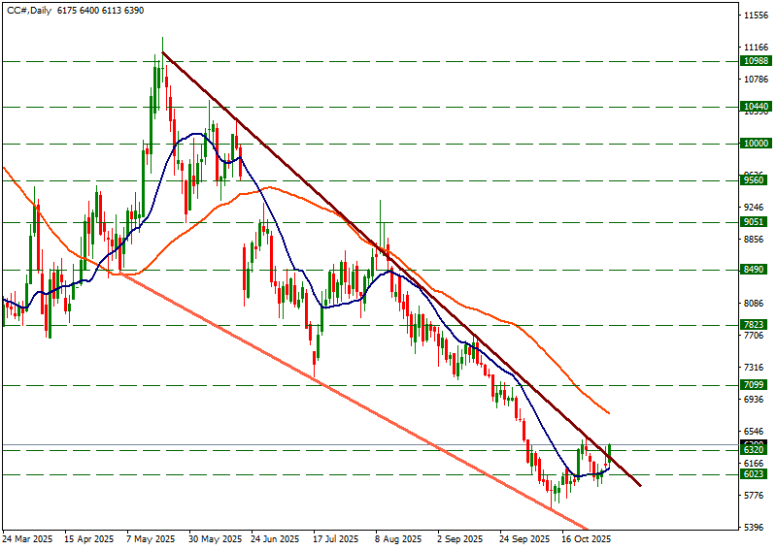Select the 10988 price level label
777x550 pixels.
pos(756,61)
